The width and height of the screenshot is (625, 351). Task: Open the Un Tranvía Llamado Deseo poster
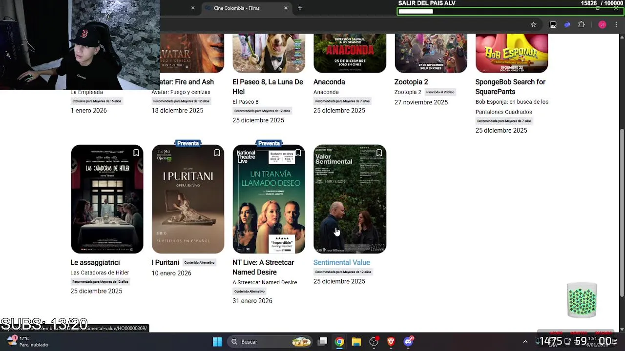click(269, 199)
